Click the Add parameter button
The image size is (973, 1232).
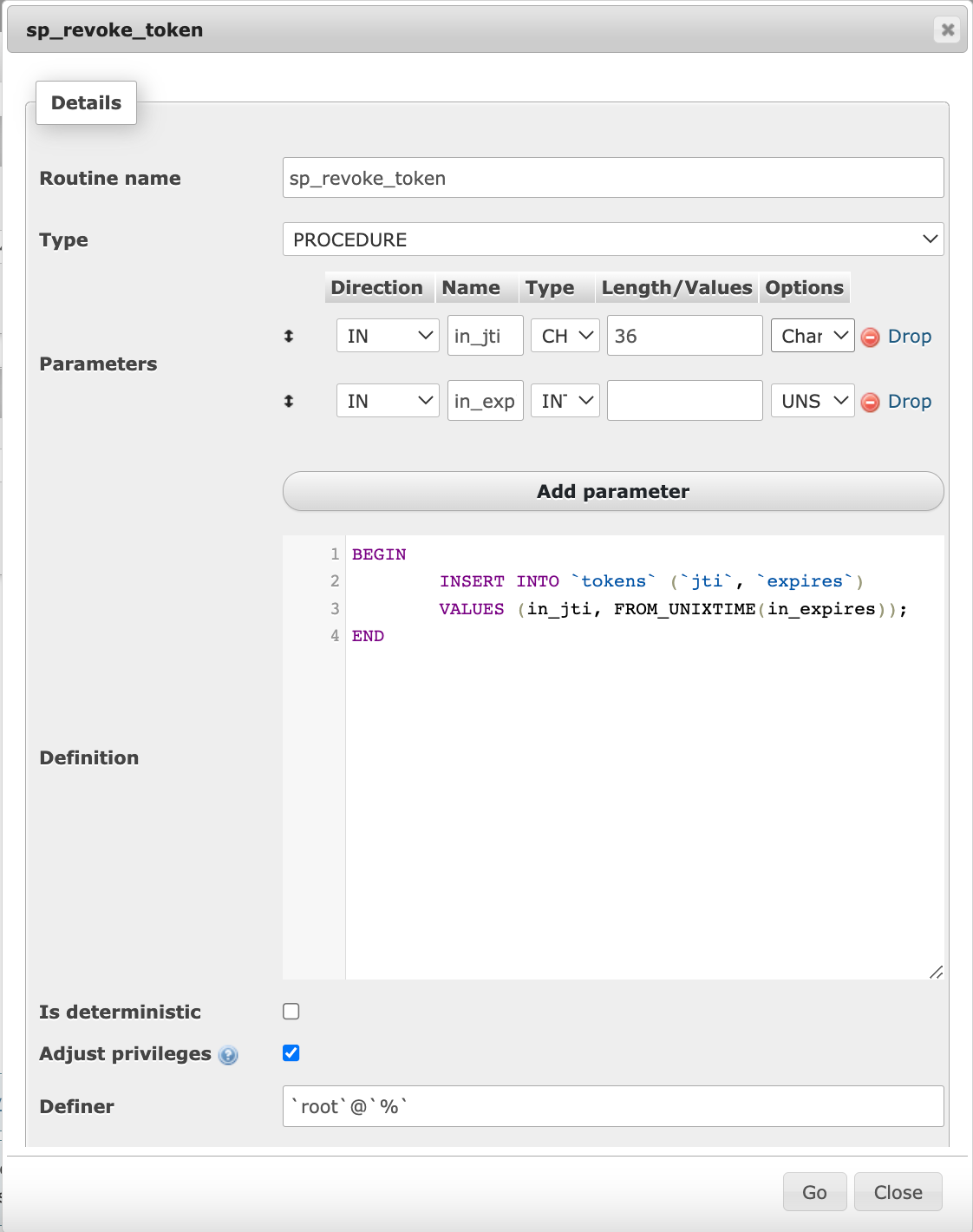612,491
